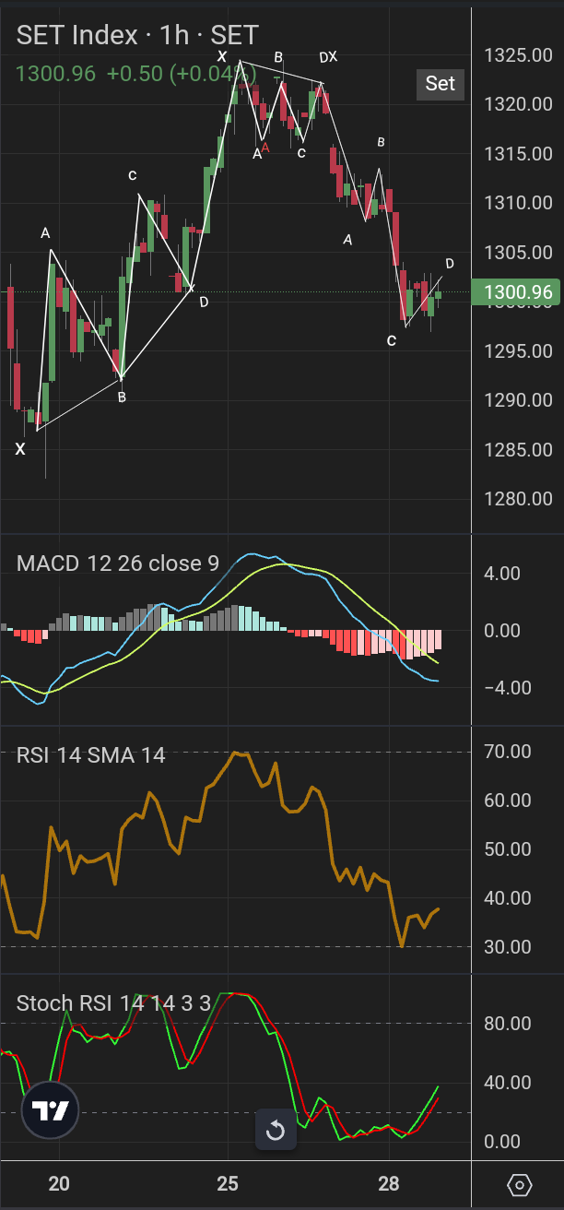This screenshot has width=564, height=1210.
Task: Select the Stoch RSI 14 14 3 3 legend
Action: pos(113,1002)
